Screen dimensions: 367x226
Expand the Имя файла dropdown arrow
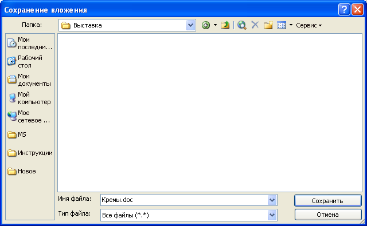tap(272, 200)
